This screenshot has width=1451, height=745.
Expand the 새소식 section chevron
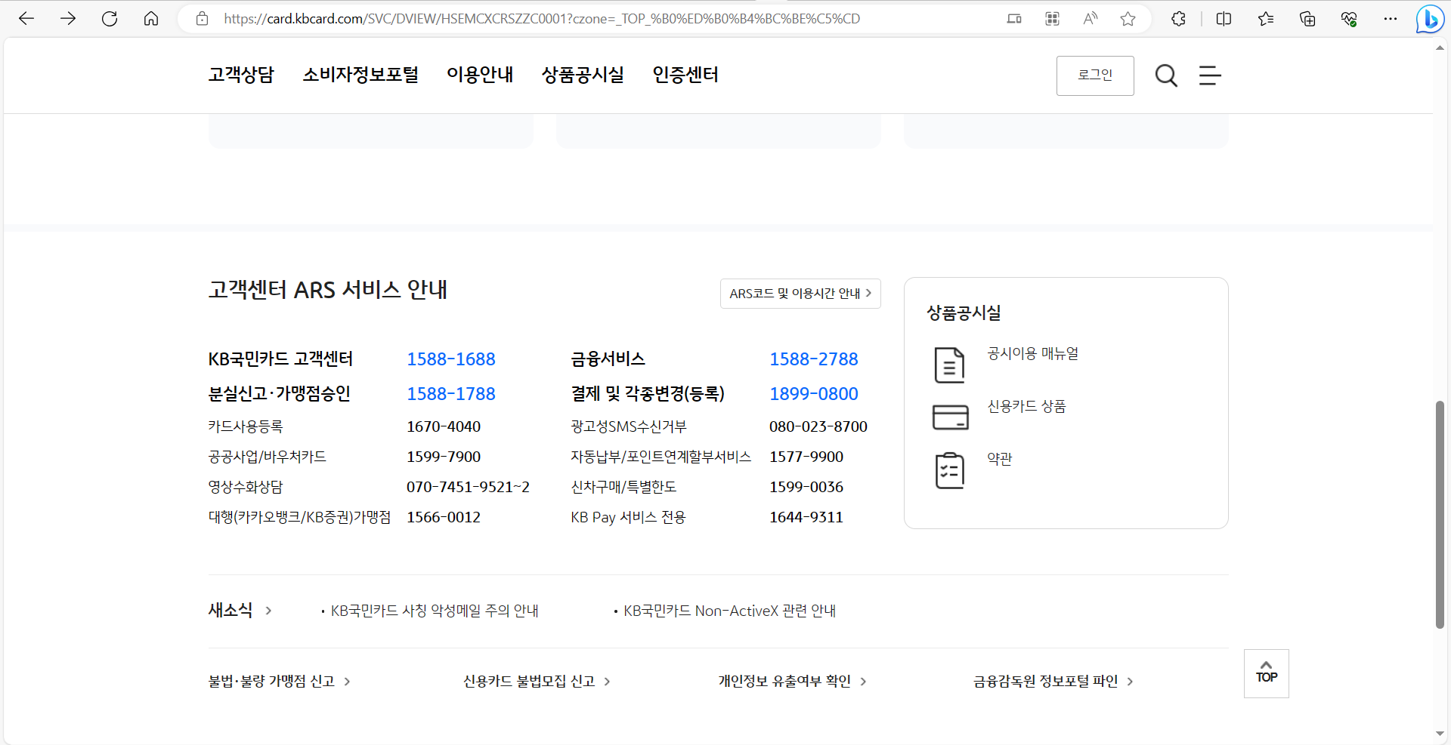click(x=268, y=611)
